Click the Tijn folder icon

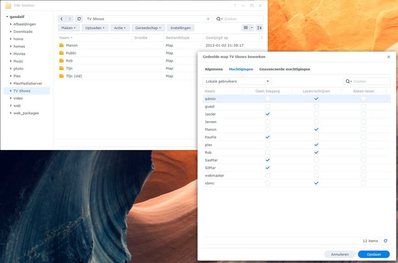[x=61, y=68]
